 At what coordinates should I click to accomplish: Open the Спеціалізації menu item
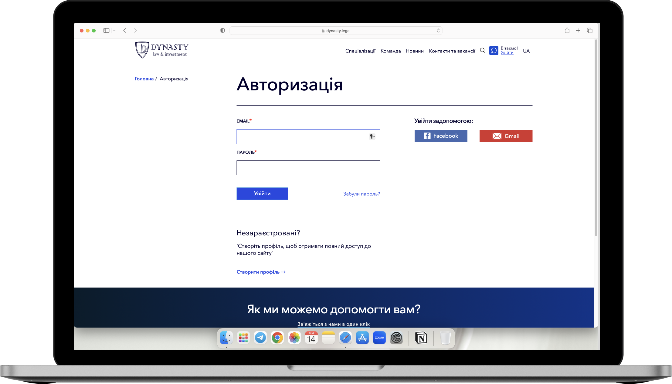click(x=360, y=51)
